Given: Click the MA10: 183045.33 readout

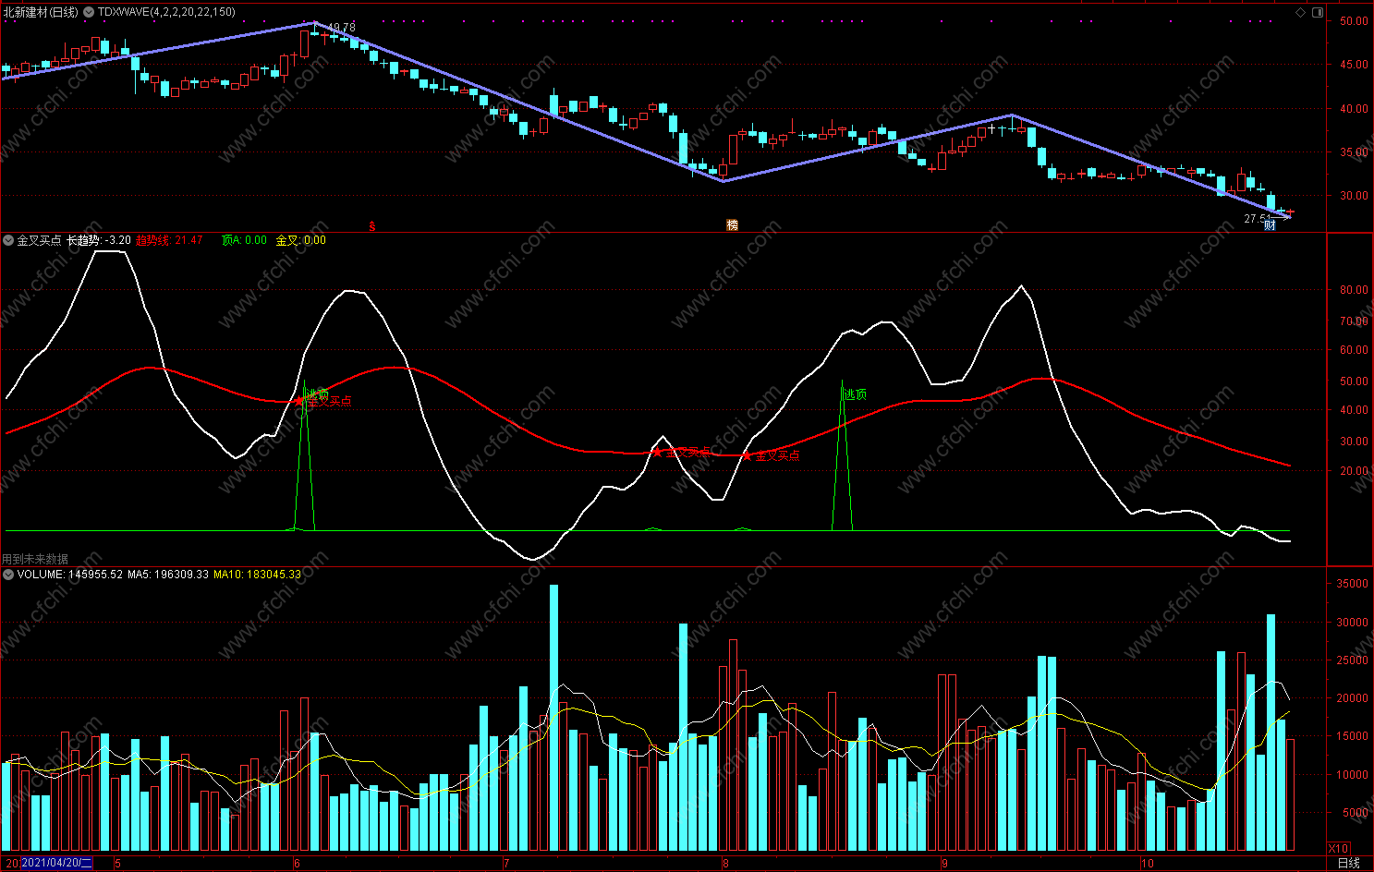Looking at the screenshot, I should pyautogui.click(x=258, y=575).
